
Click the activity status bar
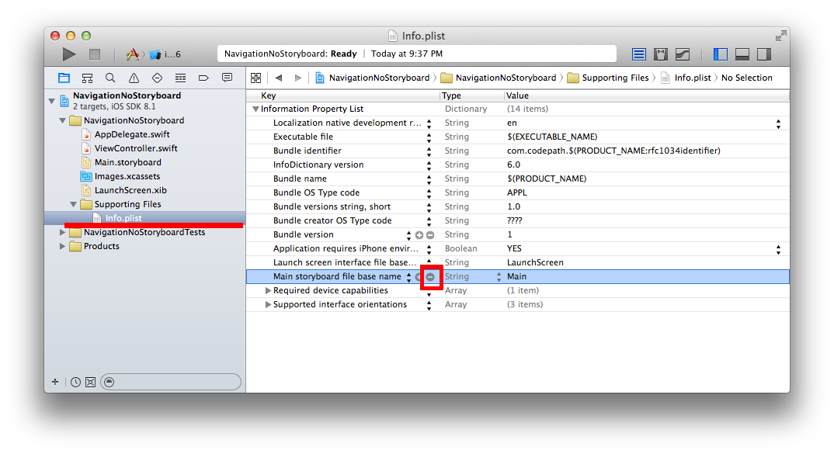[417, 54]
